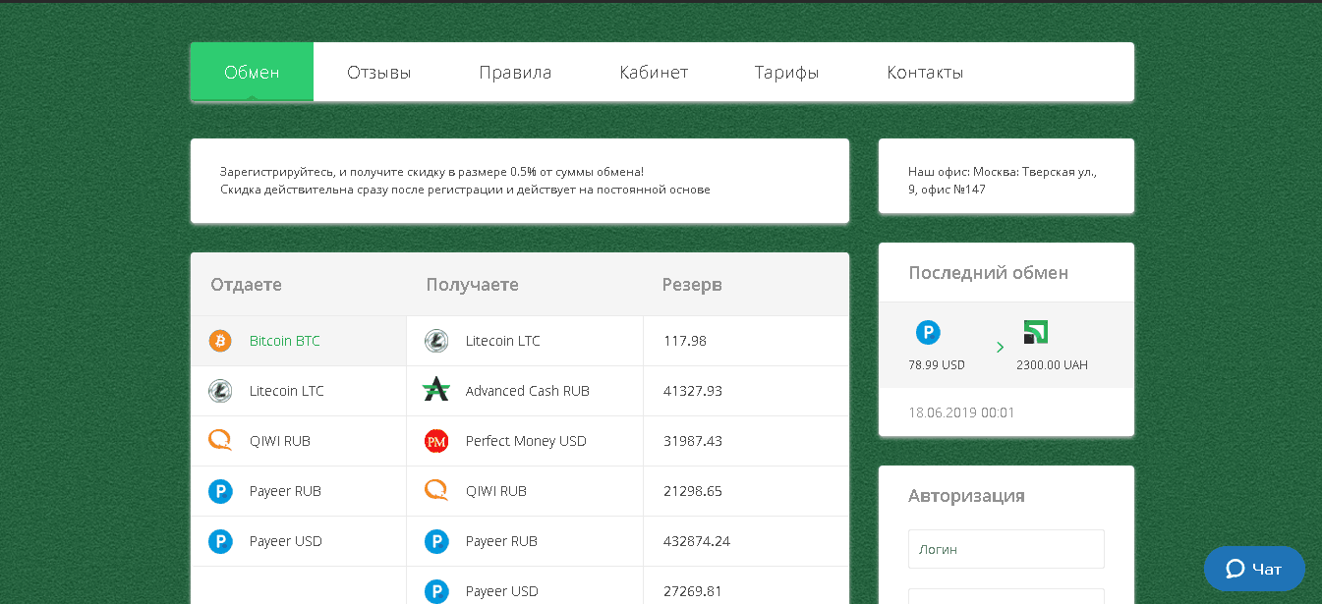Viewport: 1322px width, 604px height.
Task: Choose QIWI RUB in Получаете list
Action: click(x=496, y=491)
